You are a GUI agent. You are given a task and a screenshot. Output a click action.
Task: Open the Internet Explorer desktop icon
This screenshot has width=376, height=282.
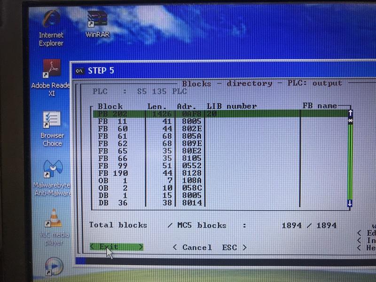tap(51, 28)
